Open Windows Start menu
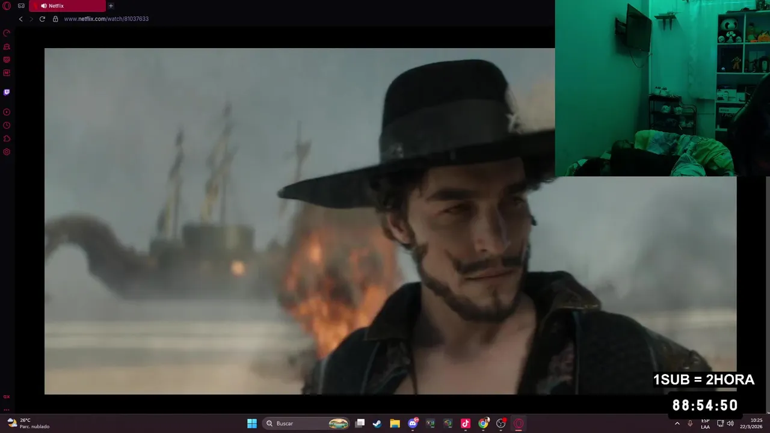770x433 pixels. tap(252, 423)
